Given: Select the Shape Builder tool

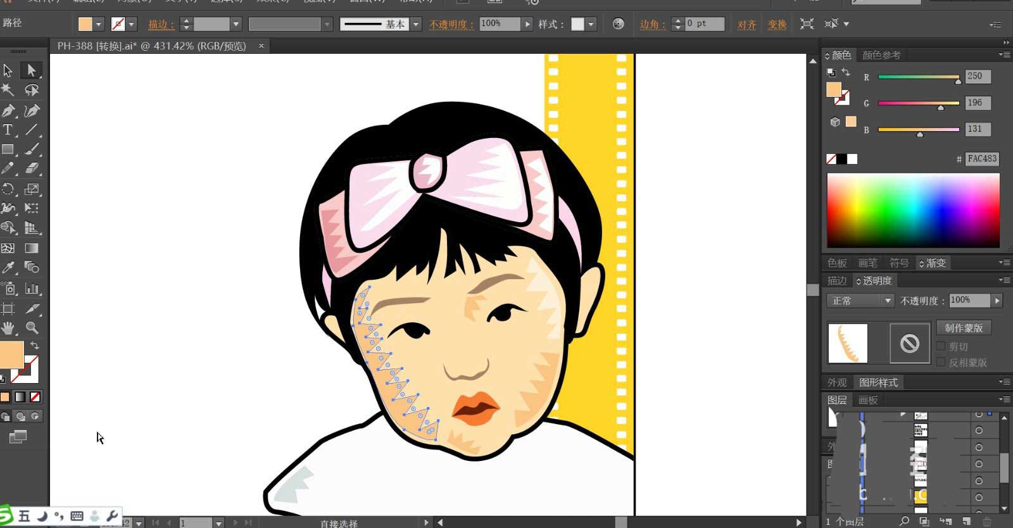Looking at the screenshot, I should (8, 228).
